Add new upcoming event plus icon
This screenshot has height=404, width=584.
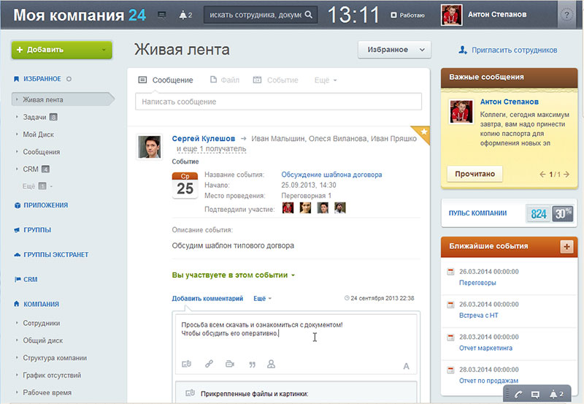566,246
